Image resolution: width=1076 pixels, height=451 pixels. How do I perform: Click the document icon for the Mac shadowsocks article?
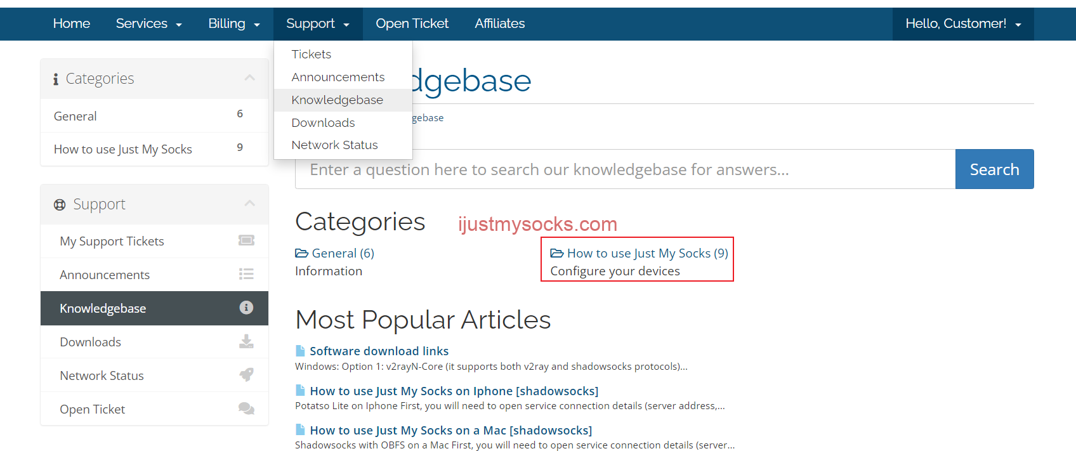(x=300, y=429)
